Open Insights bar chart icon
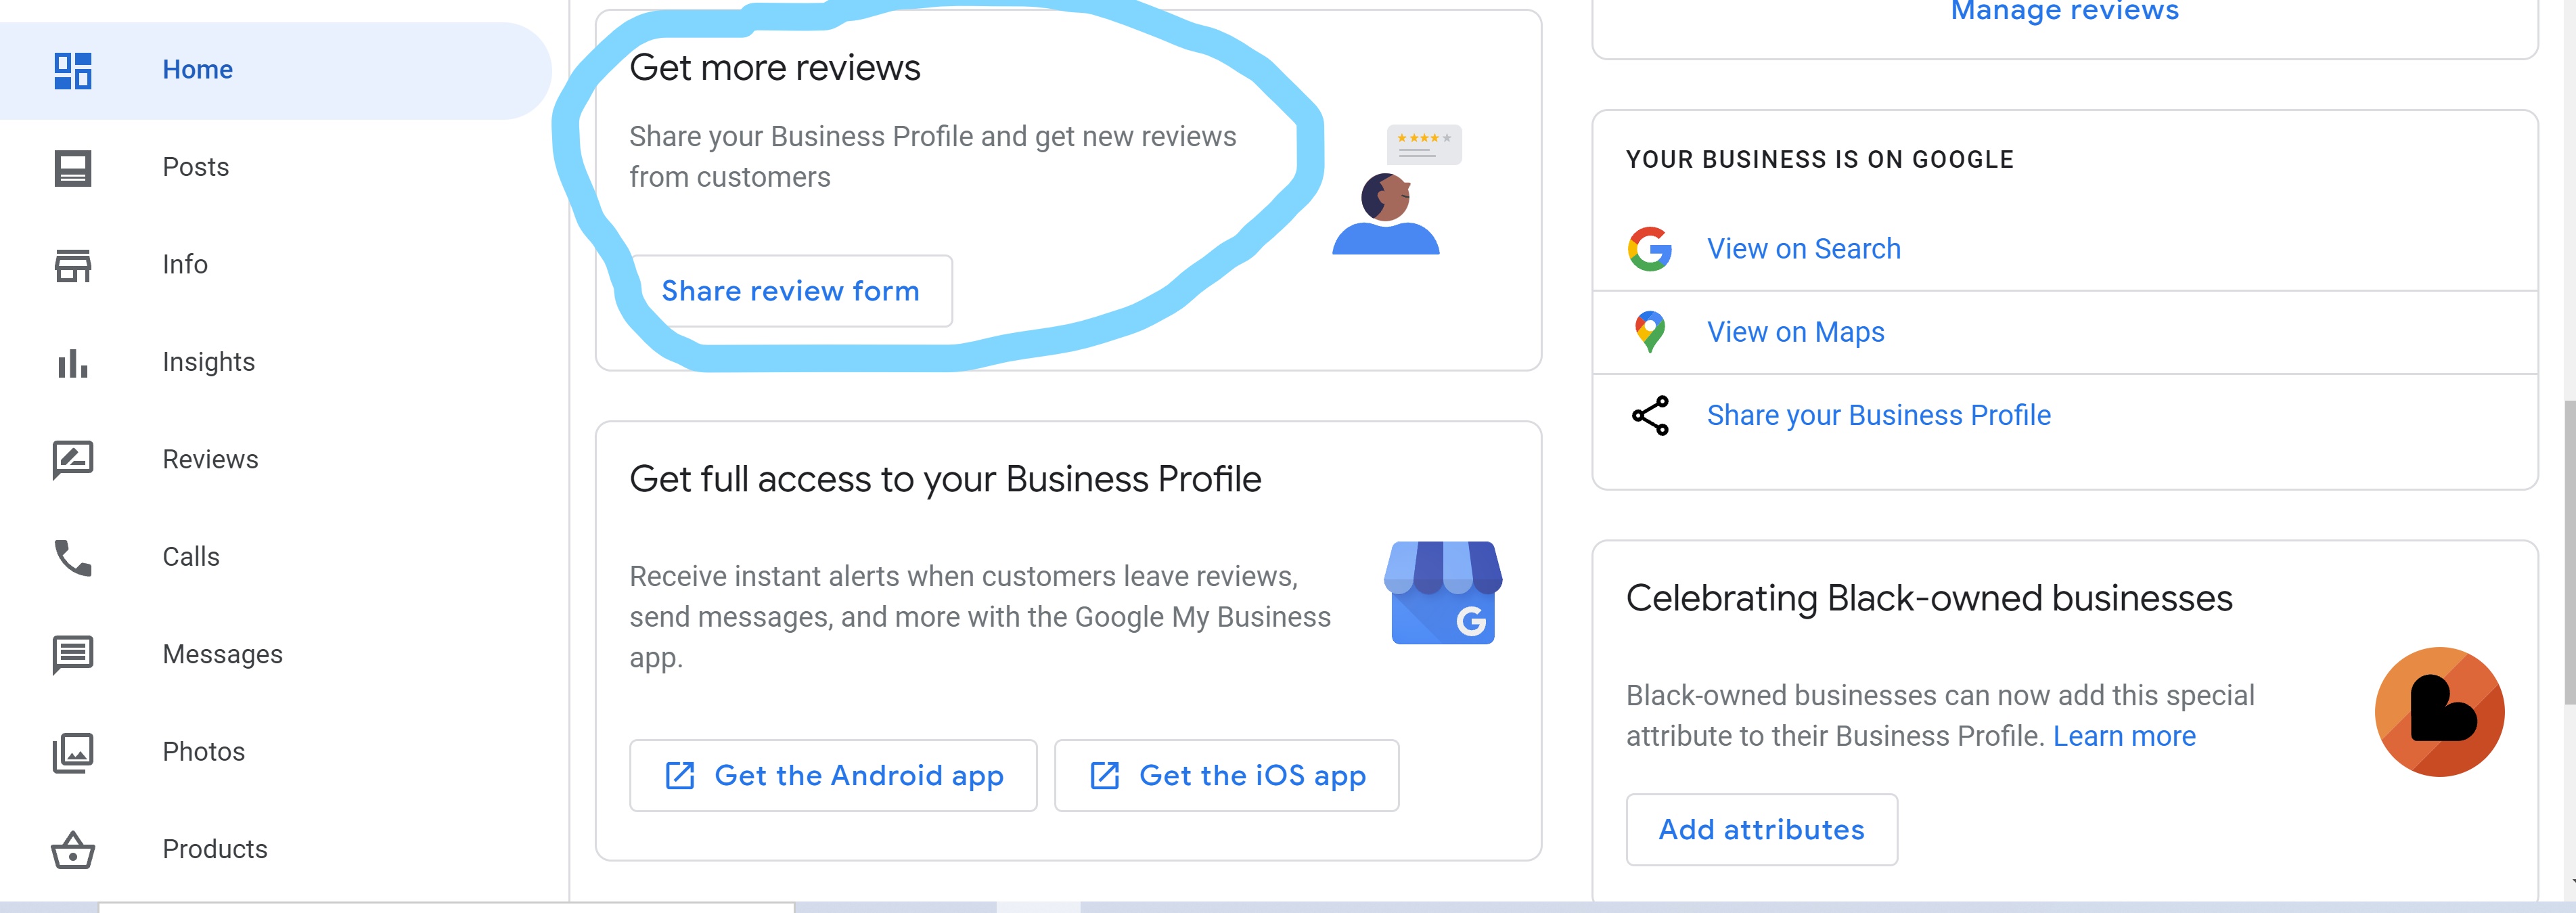The height and width of the screenshot is (913, 2576). [73, 363]
